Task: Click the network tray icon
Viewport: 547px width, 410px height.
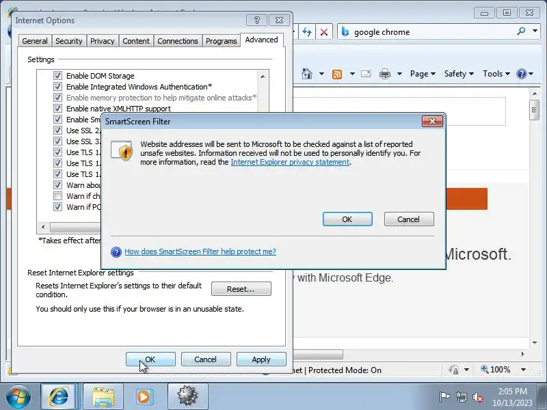Action: click(x=462, y=397)
